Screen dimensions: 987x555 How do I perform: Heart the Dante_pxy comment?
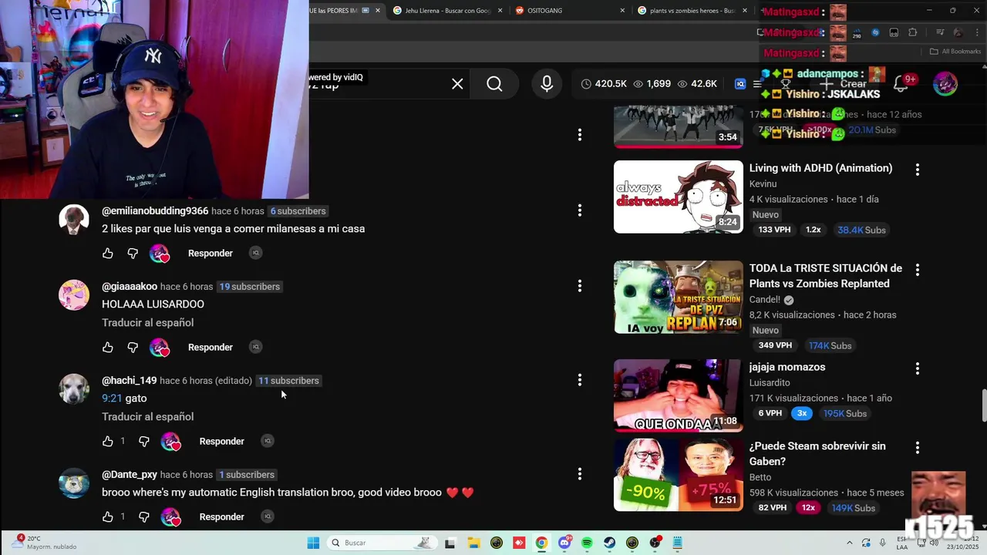pyautogui.click(x=171, y=516)
